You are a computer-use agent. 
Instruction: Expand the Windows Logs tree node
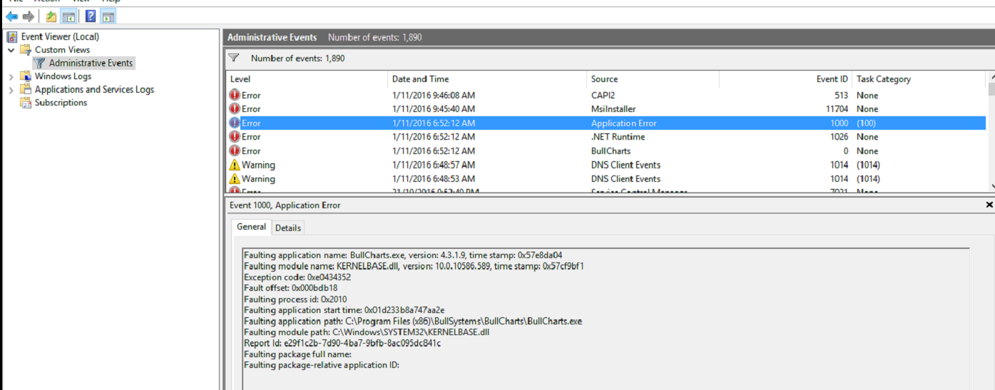coord(11,76)
